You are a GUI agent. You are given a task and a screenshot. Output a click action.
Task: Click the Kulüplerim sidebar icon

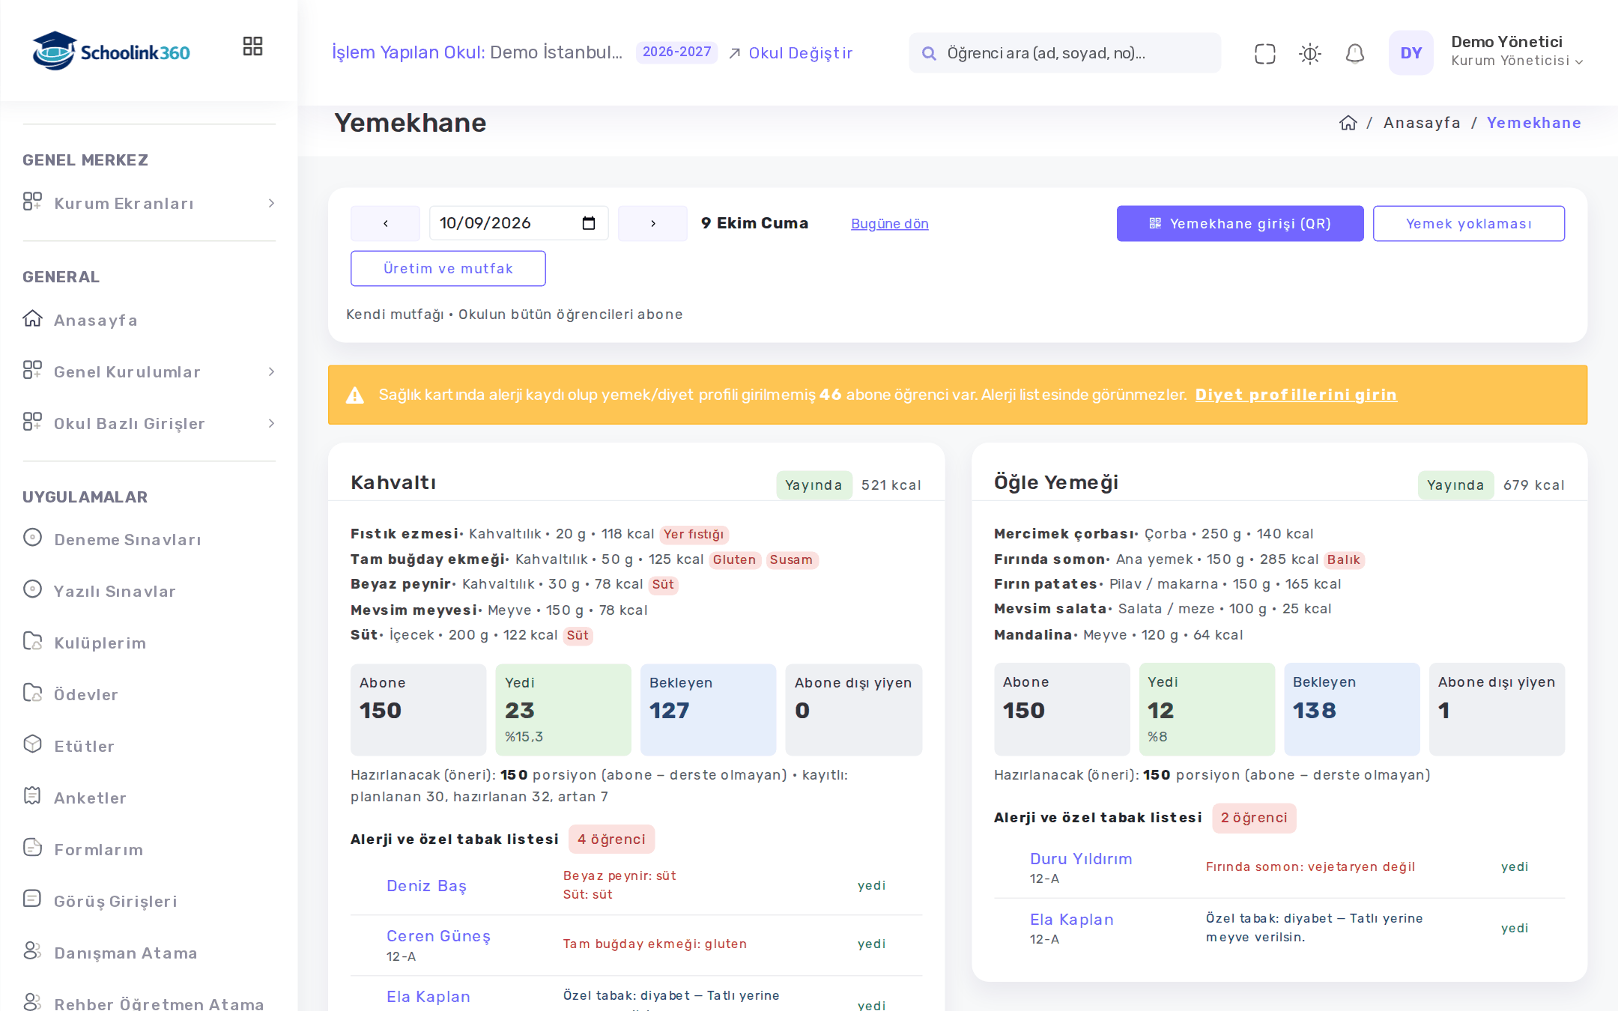tap(32, 641)
